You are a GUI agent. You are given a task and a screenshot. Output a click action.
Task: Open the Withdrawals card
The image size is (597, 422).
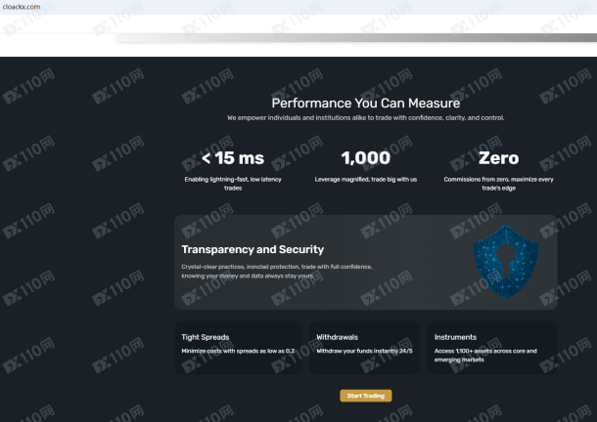[365, 348]
